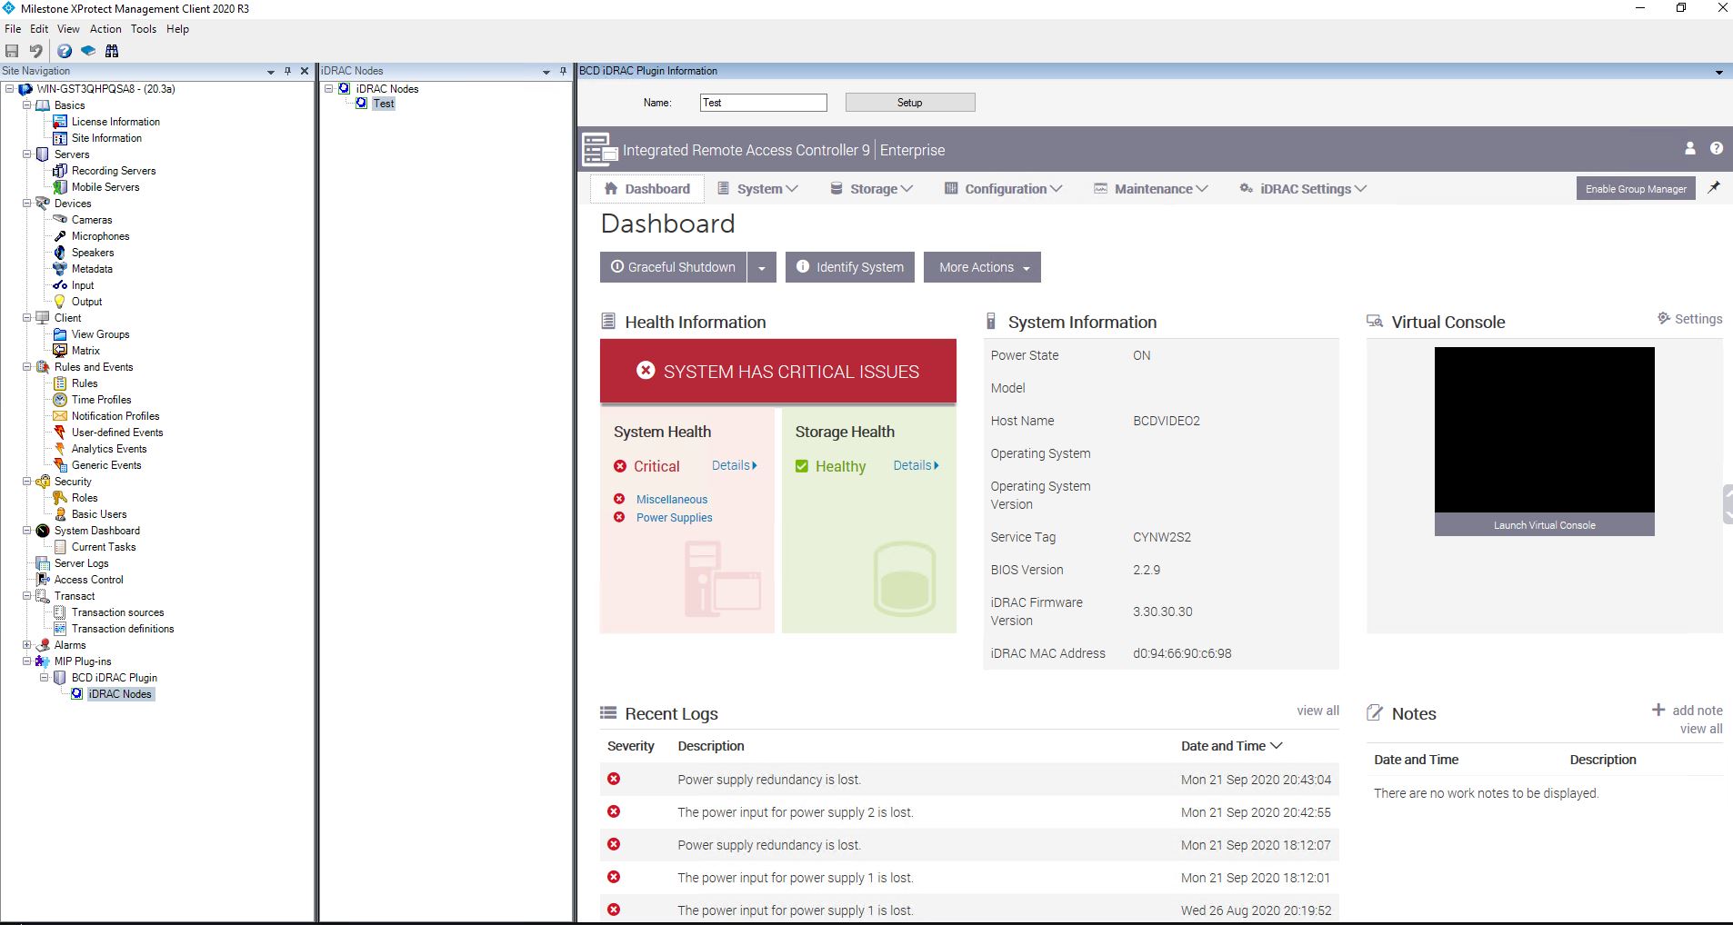Open the Maintenance tab menu
Image resolution: width=1733 pixels, height=925 pixels.
pos(1151,189)
